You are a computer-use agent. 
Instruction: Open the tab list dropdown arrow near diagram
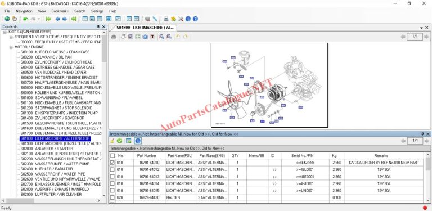[421, 28]
